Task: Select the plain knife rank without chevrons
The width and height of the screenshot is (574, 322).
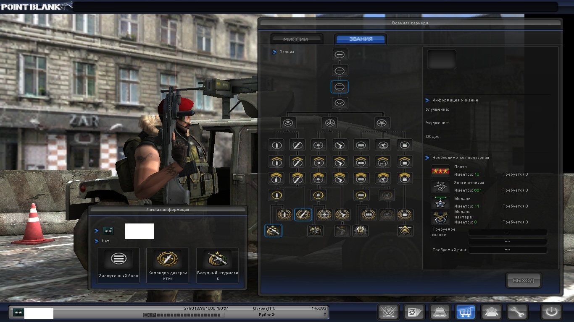Action: coord(297,145)
